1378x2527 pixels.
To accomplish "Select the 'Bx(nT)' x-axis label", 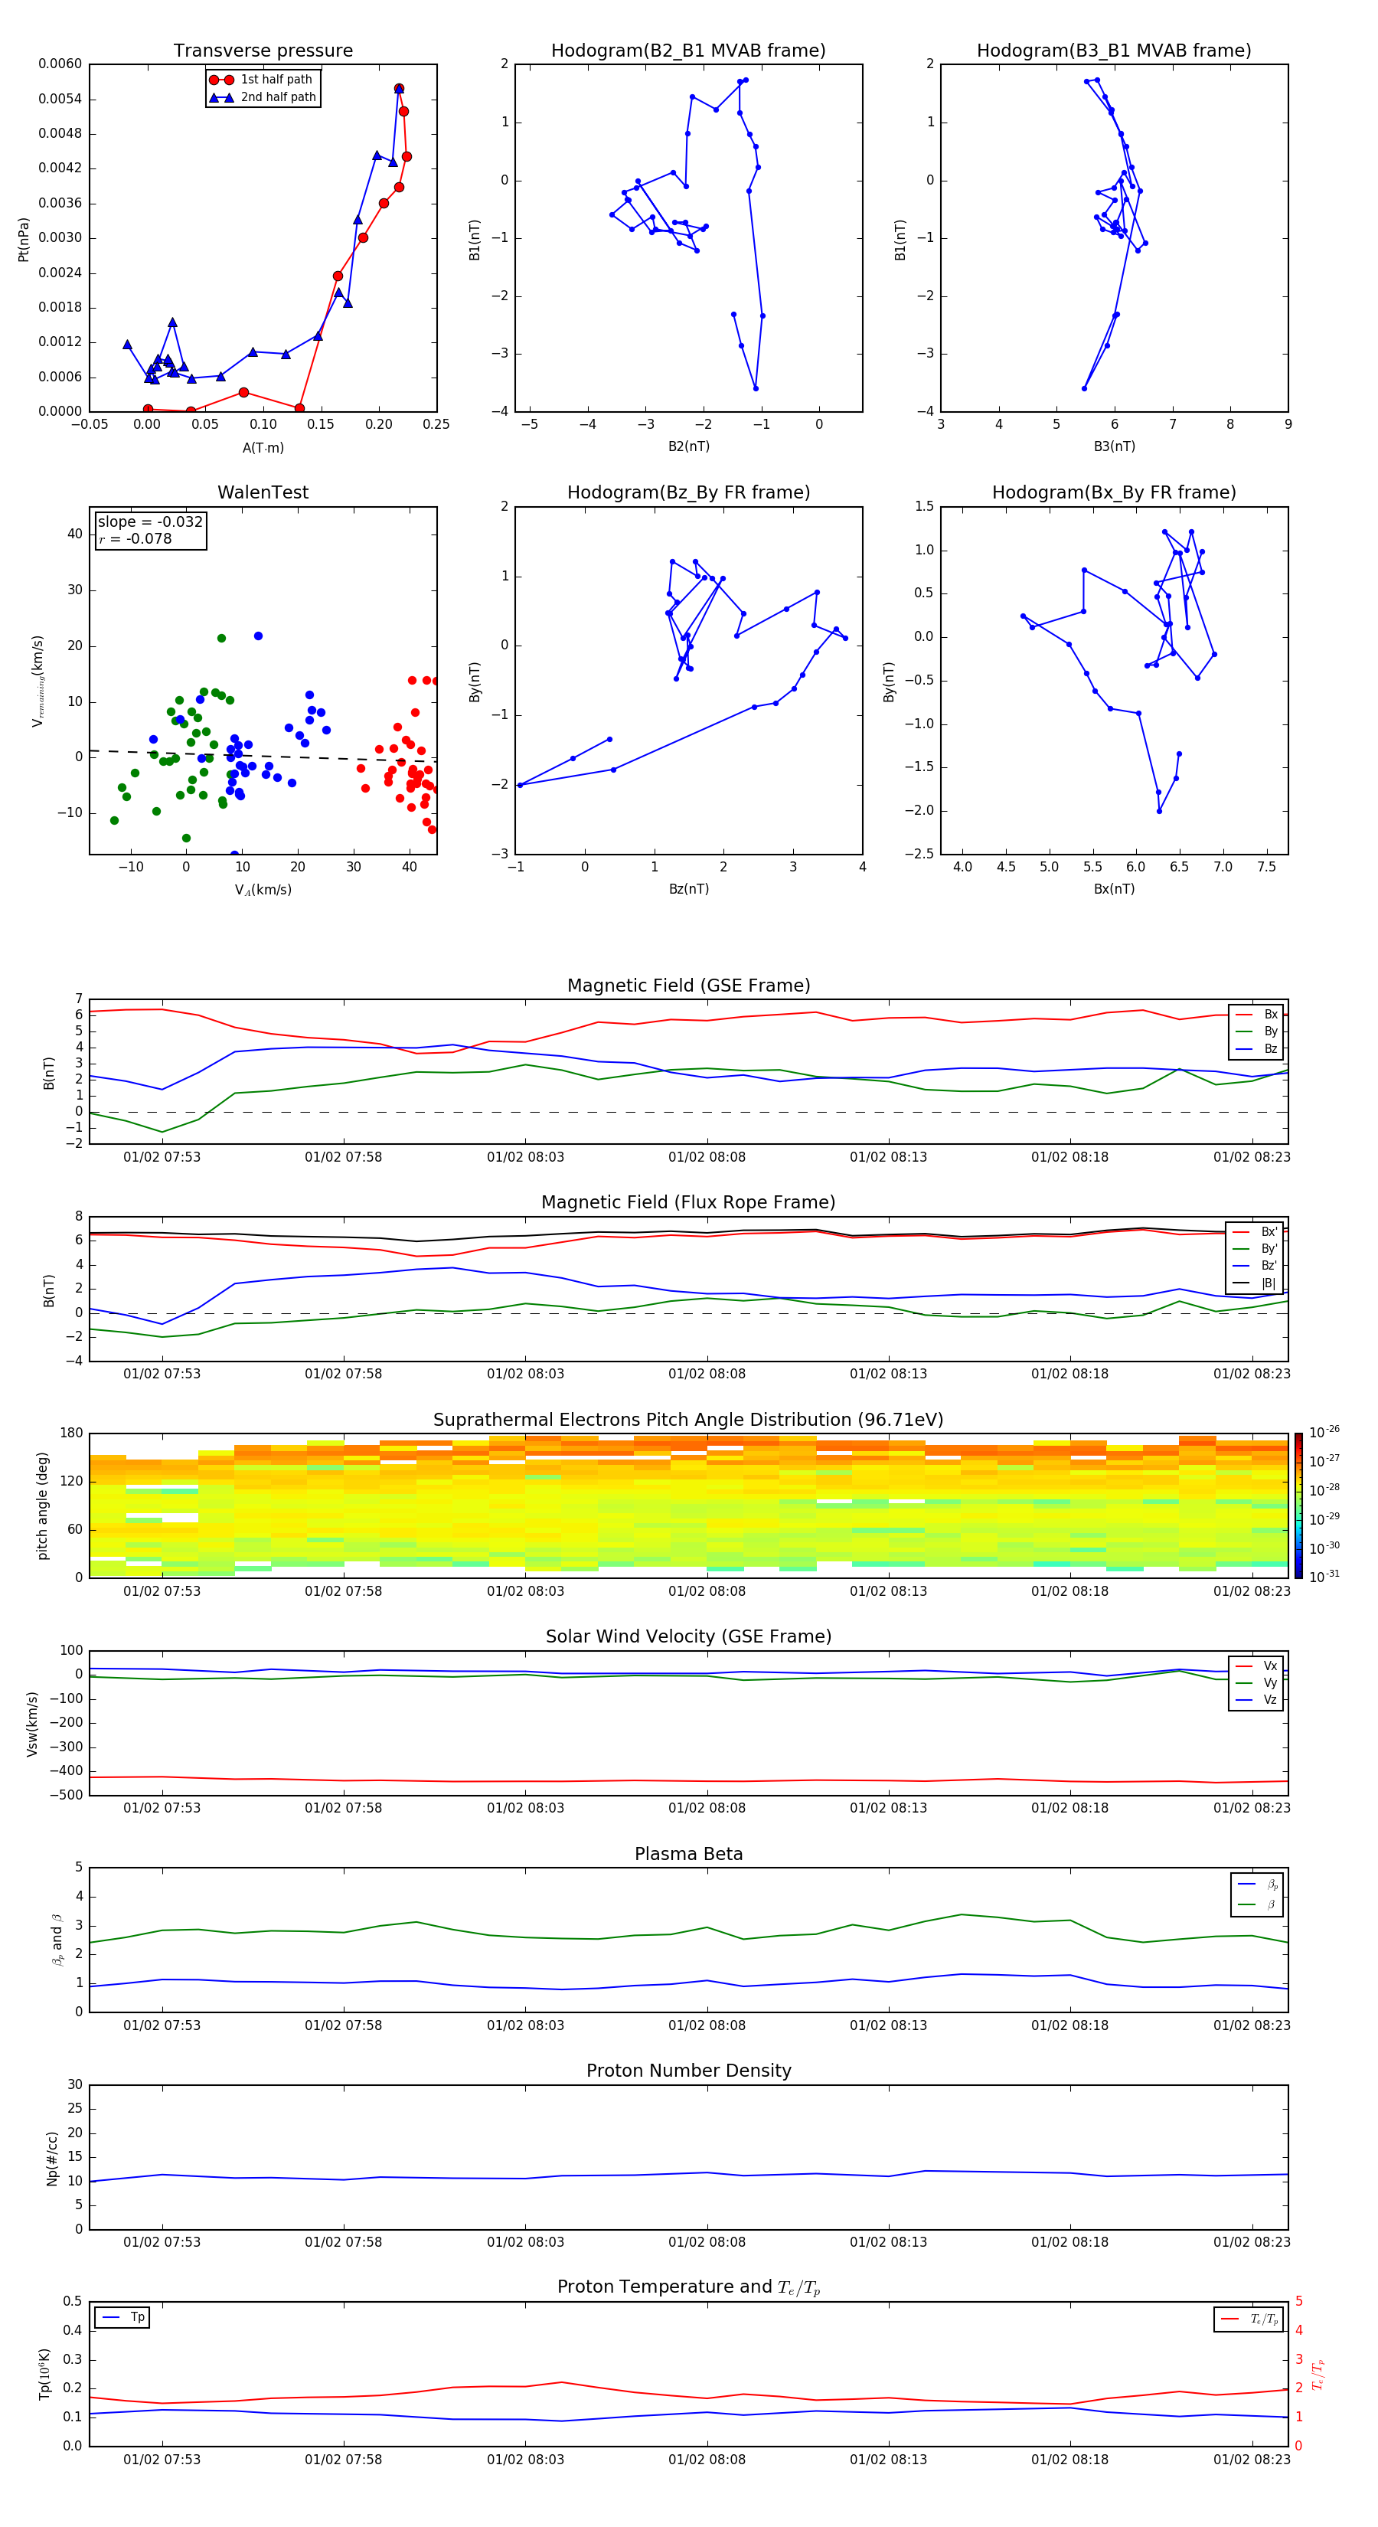I will click(1114, 889).
